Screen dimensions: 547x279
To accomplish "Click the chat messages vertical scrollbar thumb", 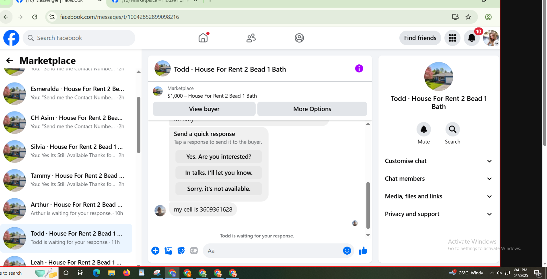I will [368, 205].
